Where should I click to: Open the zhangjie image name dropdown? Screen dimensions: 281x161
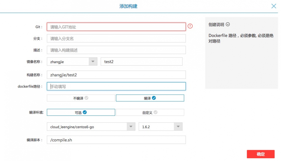[94, 61]
